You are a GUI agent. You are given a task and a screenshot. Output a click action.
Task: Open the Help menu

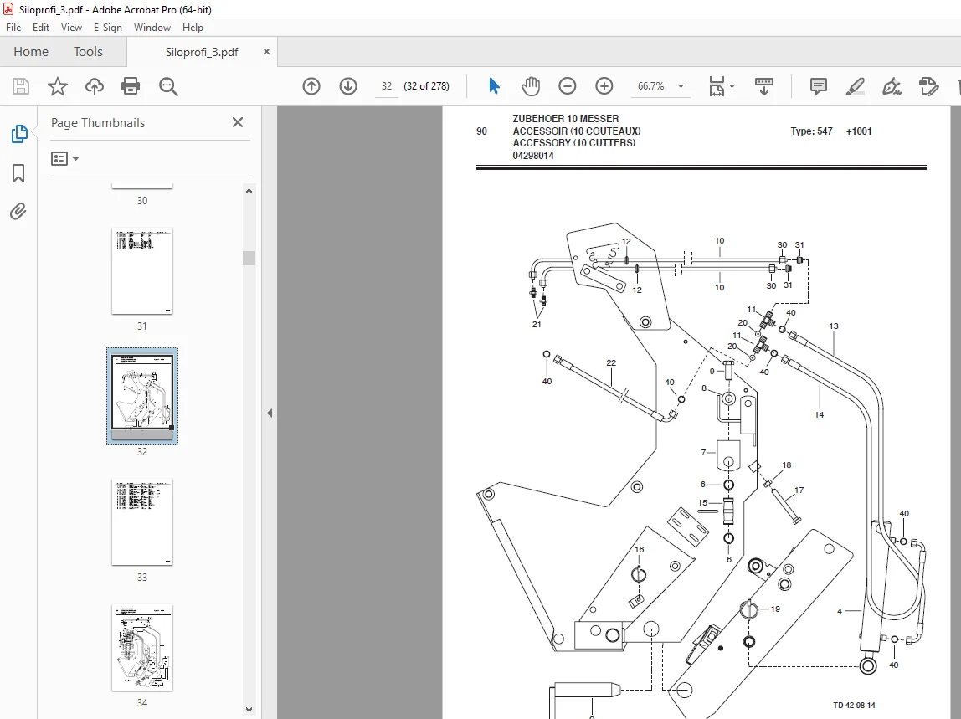pos(193,28)
